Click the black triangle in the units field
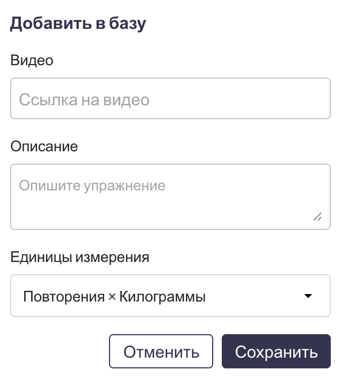This screenshot has height=378, width=342. click(x=307, y=296)
